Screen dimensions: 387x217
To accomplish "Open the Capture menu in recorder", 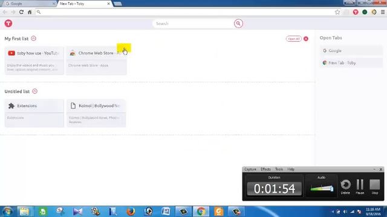I will tap(250, 169).
